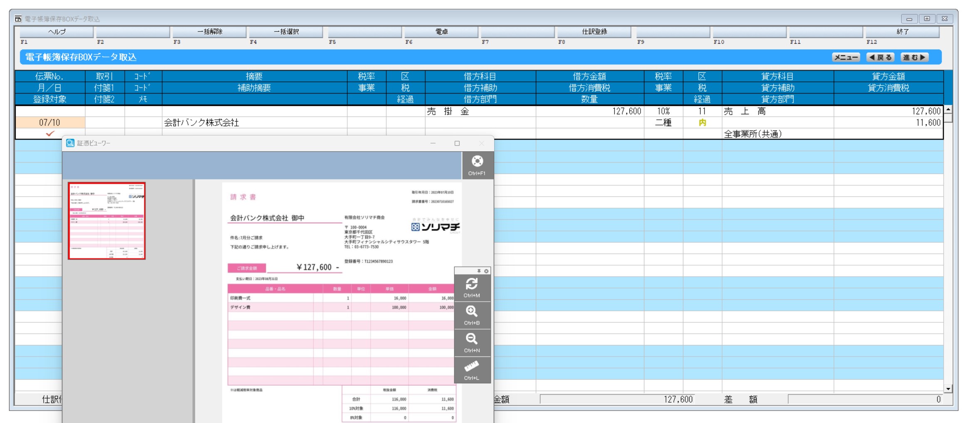This screenshot has width=970, height=423.
Task: Click the 二種 business type cell
Action: tap(663, 123)
